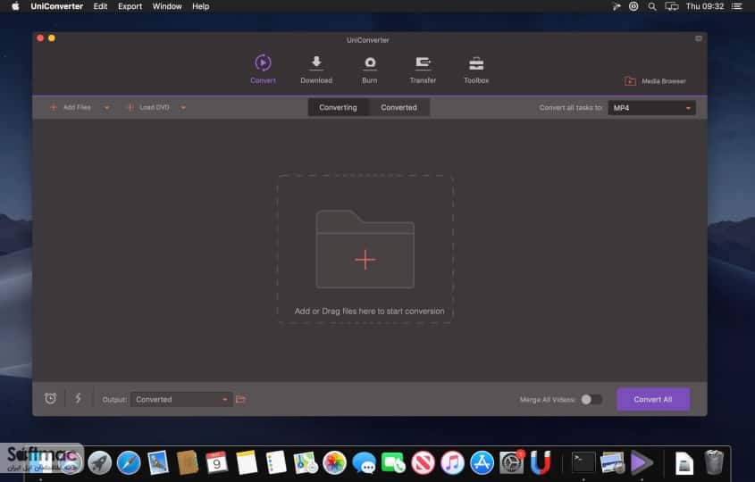Open System Preferences from the dock
The image size is (755, 482).
[x=511, y=462]
